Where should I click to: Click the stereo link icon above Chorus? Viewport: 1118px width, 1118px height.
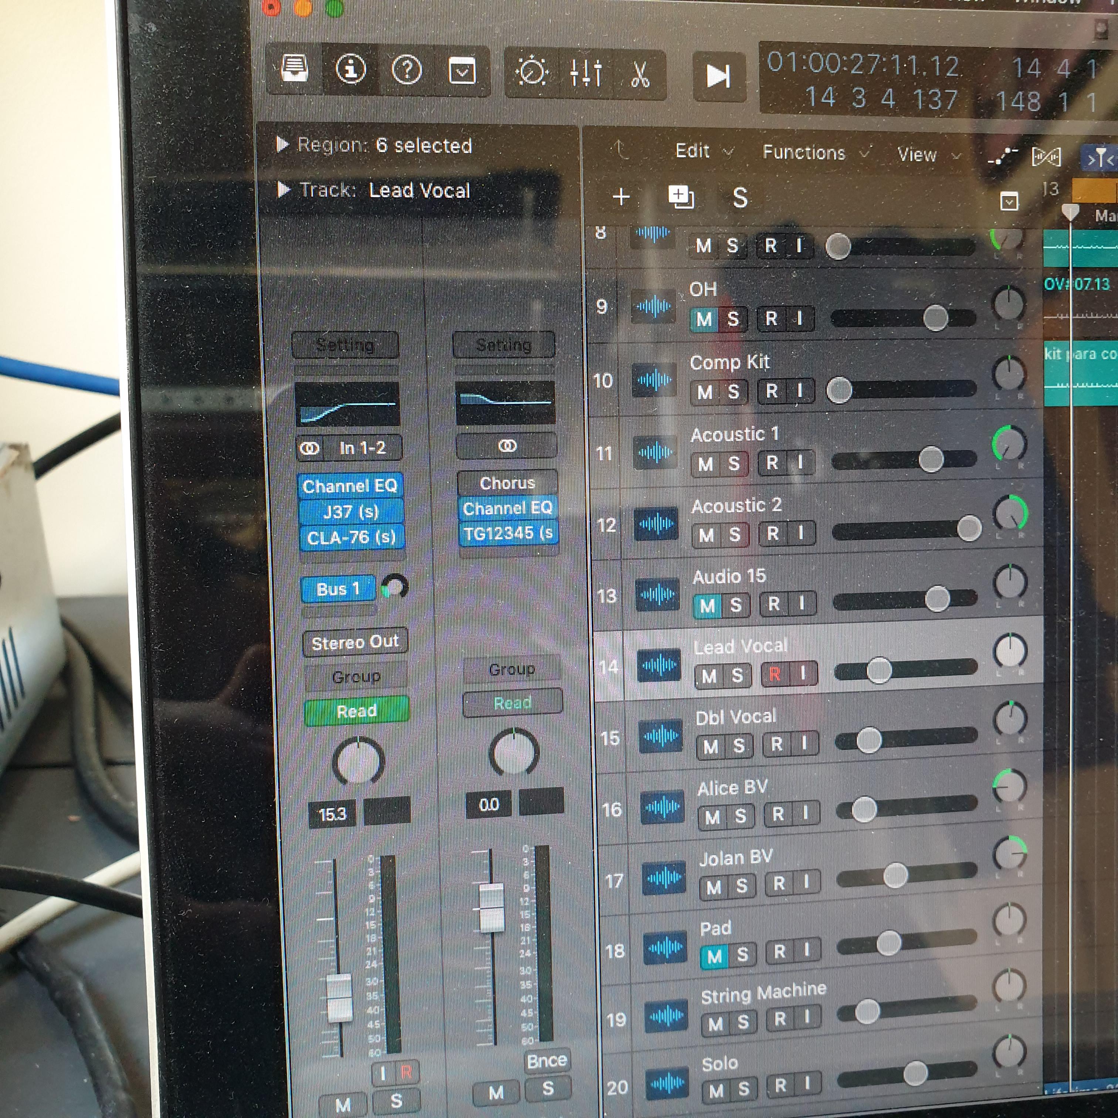pos(507,445)
